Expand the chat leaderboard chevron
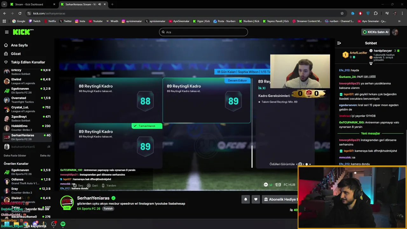The height and width of the screenshot is (229, 407). pyautogui.click(x=371, y=63)
